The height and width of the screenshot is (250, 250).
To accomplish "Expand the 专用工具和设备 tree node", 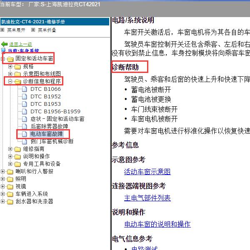I will click(10, 164).
